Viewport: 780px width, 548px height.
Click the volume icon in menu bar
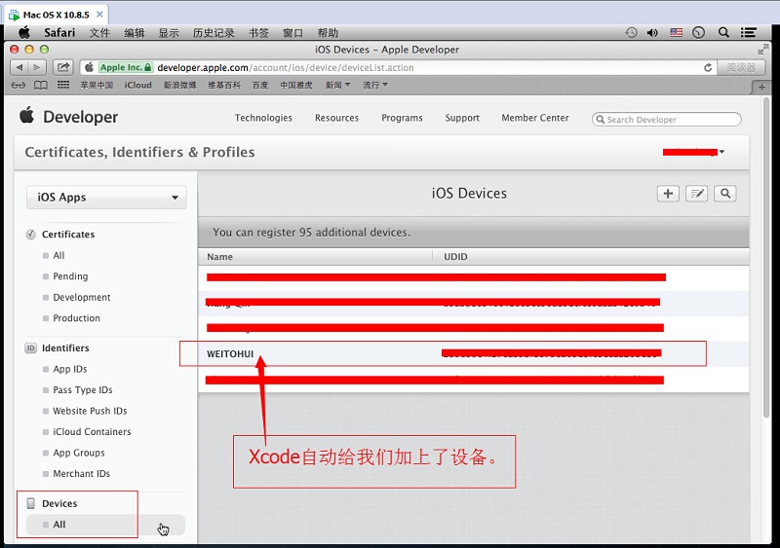tap(652, 33)
